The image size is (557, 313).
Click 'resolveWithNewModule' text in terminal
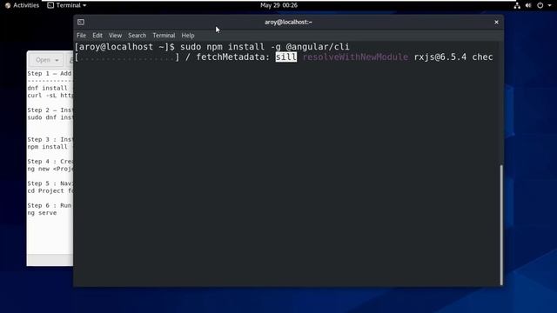pyautogui.click(x=355, y=57)
